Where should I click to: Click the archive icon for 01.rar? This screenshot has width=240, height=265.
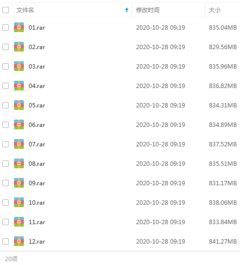pyautogui.click(x=19, y=27)
